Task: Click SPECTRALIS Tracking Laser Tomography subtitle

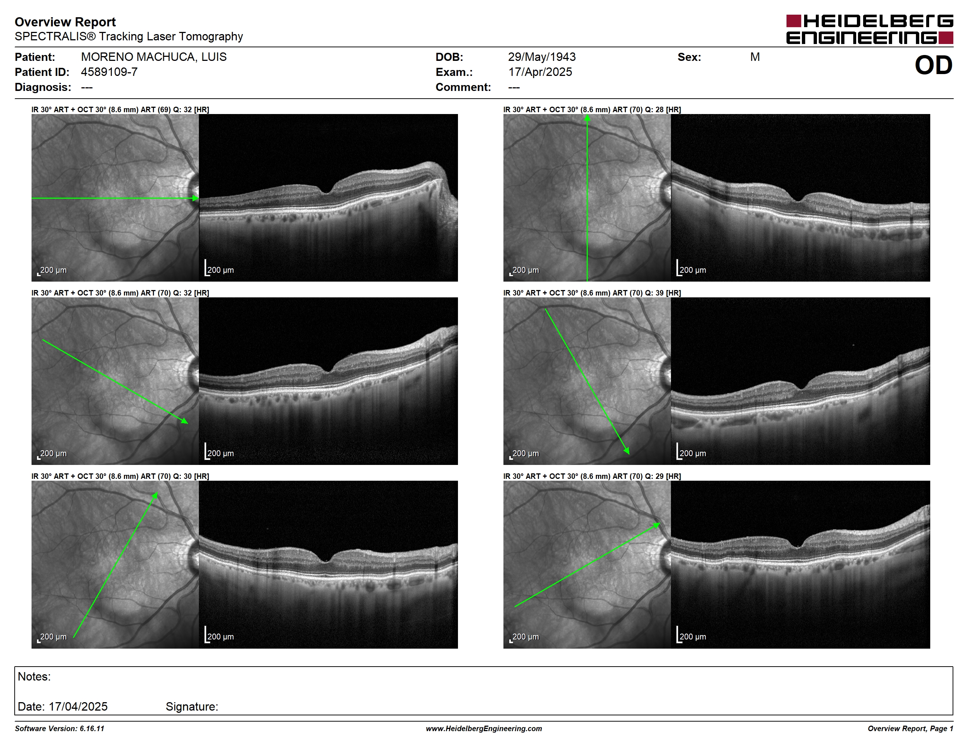Action: [x=129, y=36]
